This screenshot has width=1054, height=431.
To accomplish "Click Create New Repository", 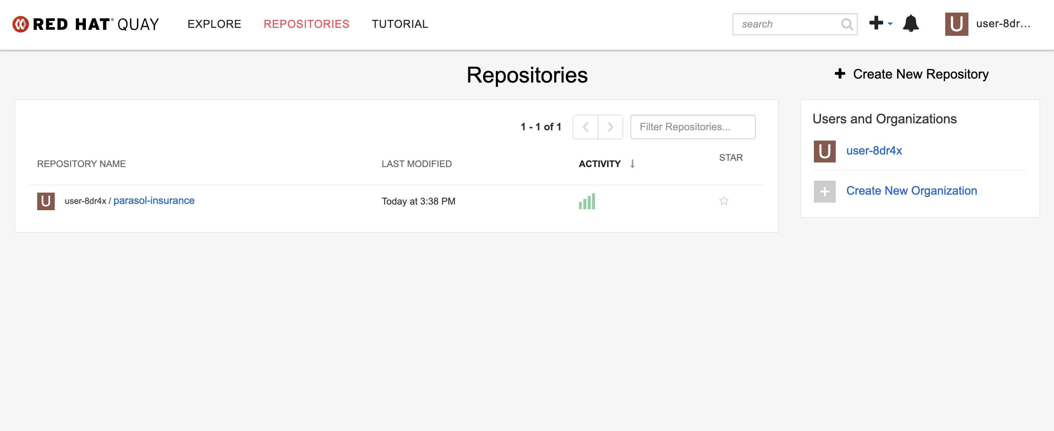I will [912, 74].
